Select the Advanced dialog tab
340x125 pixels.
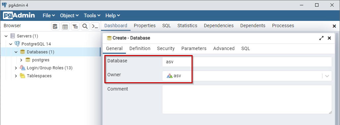click(224, 49)
